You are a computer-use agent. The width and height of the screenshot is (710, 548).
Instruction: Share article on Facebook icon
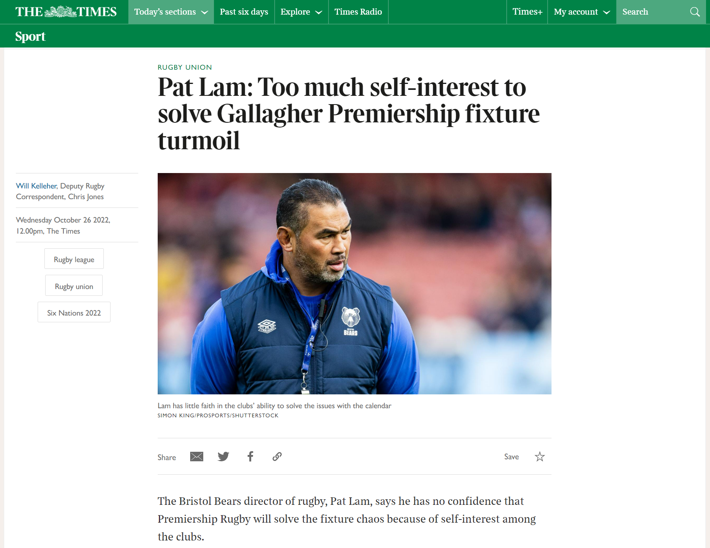pos(250,457)
